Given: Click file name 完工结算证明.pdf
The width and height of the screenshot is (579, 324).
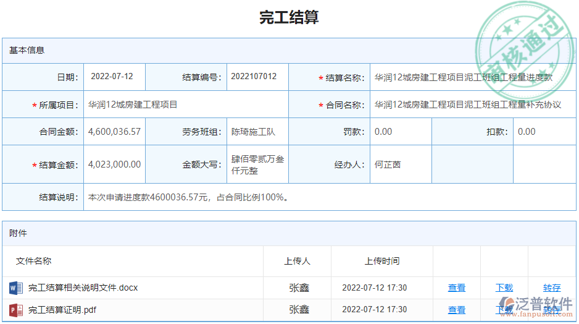Looking at the screenshot, I should coord(62,310).
